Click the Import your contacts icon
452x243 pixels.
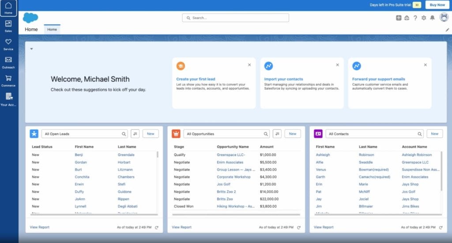pyautogui.click(x=269, y=66)
